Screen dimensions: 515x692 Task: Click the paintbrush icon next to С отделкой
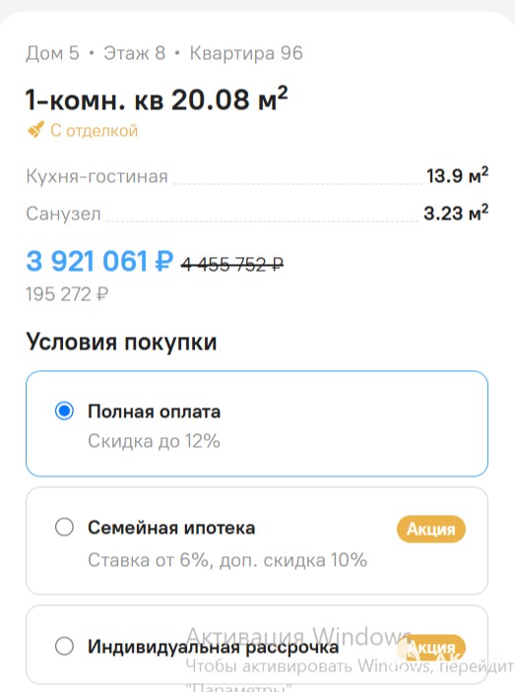point(35,130)
